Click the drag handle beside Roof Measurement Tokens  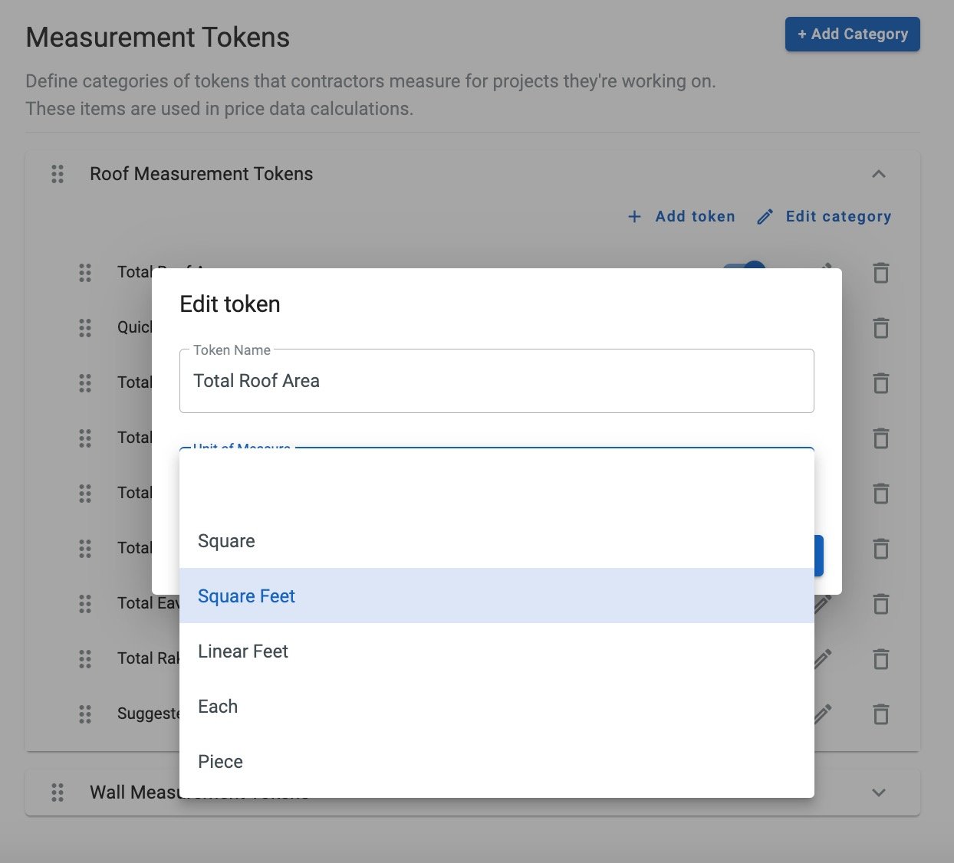(57, 174)
